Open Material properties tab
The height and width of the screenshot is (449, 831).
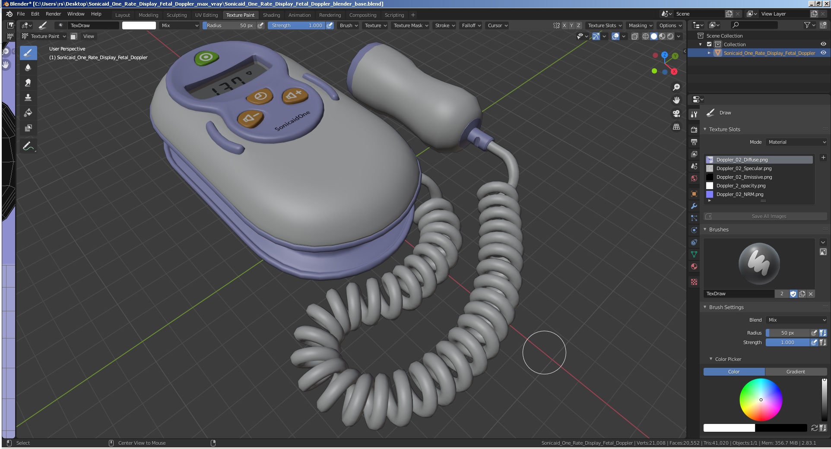pyautogui.click(x=694, y=266)
